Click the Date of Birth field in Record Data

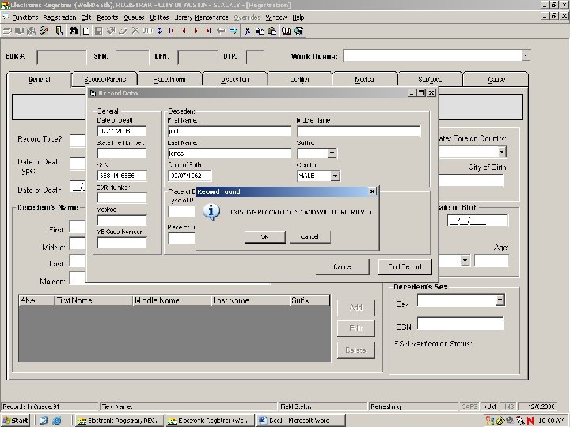coord(190,176)
